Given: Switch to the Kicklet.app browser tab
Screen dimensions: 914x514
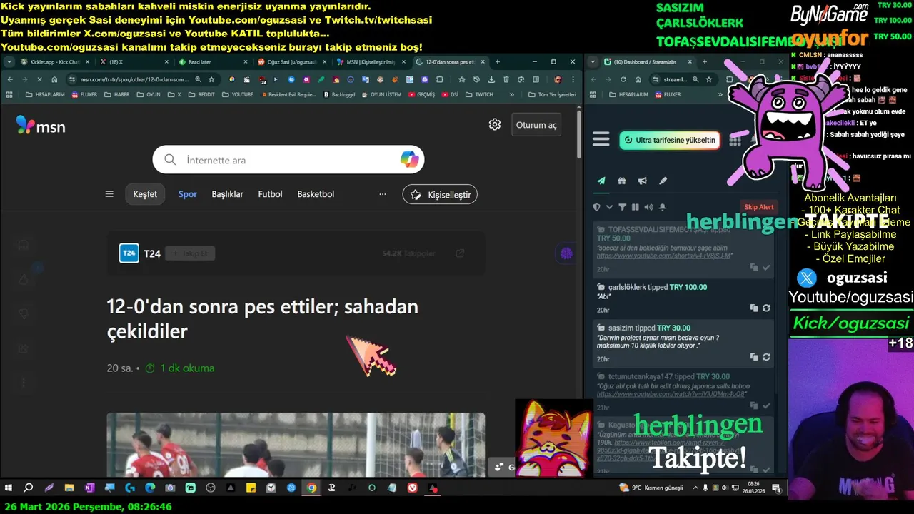Looking at the screenshot, I should pyautogui.click(x=54, y=62).
